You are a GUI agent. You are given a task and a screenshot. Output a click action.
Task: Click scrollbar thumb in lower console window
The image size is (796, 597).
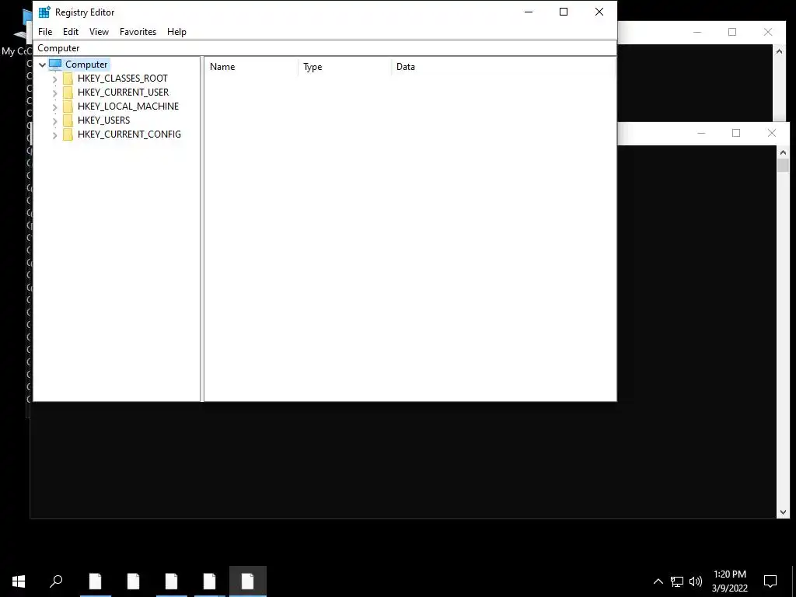tap(783, 166)
